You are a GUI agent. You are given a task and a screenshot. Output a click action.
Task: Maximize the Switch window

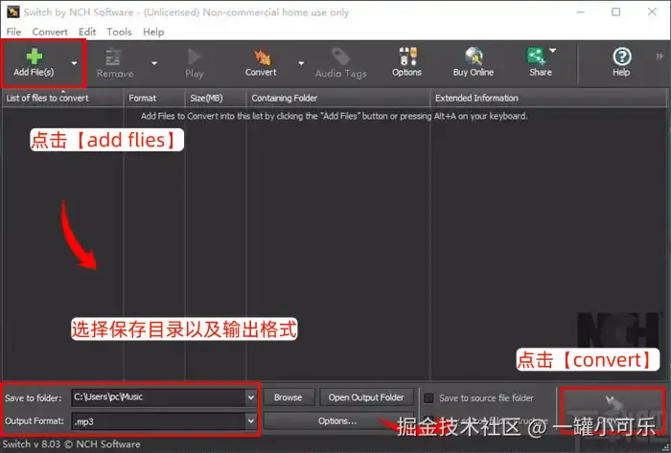pos(615,11)
